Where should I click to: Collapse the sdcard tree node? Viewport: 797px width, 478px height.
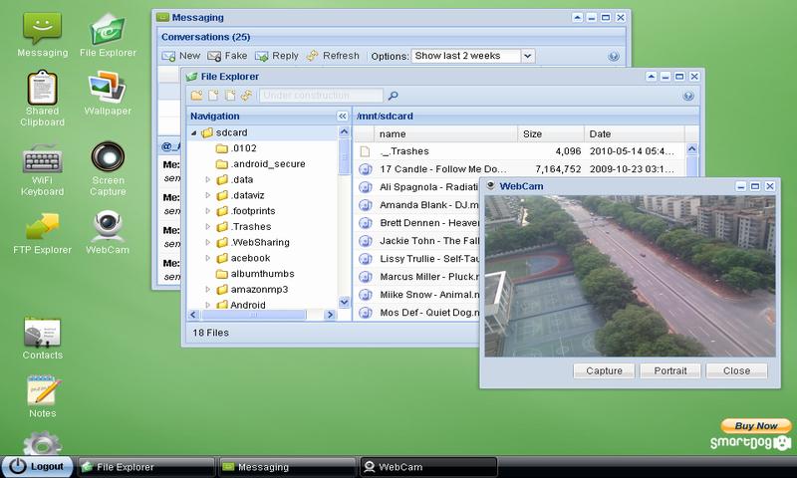(x=194, y=132)
